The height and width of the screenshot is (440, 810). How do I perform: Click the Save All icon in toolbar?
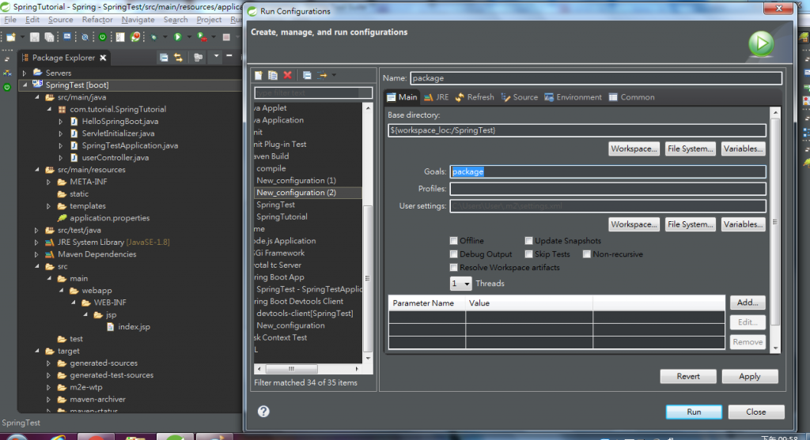click(49, 37)
